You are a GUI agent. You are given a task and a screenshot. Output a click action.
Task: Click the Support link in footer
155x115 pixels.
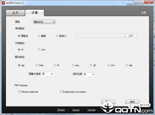[76, 110]
